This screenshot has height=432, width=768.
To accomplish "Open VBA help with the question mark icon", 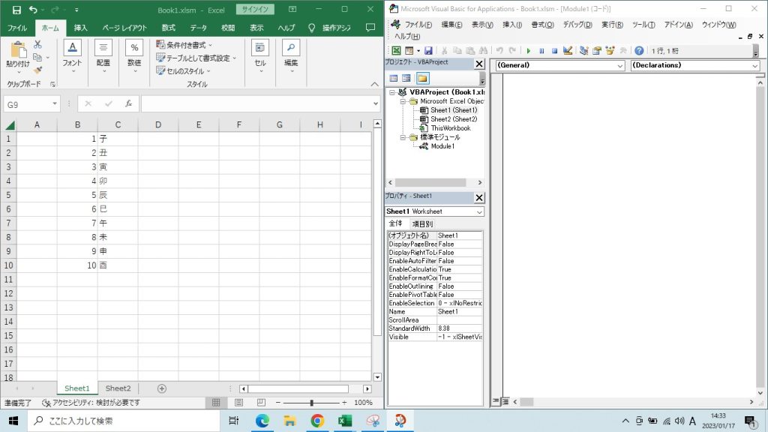I will tap(639, 51).
